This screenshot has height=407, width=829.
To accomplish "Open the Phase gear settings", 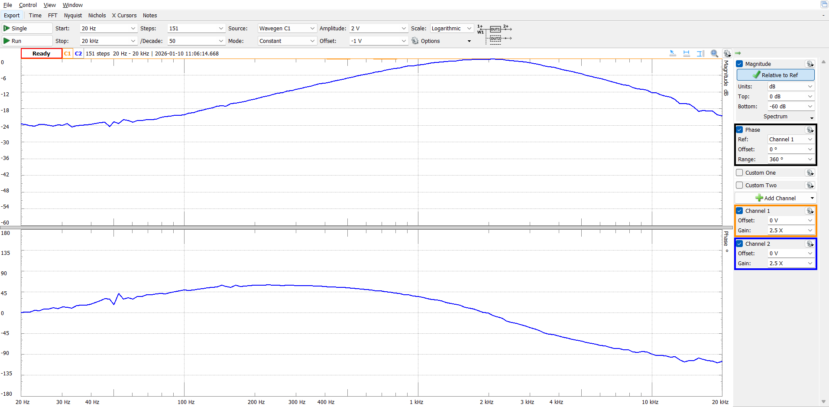I will [810, 130].
